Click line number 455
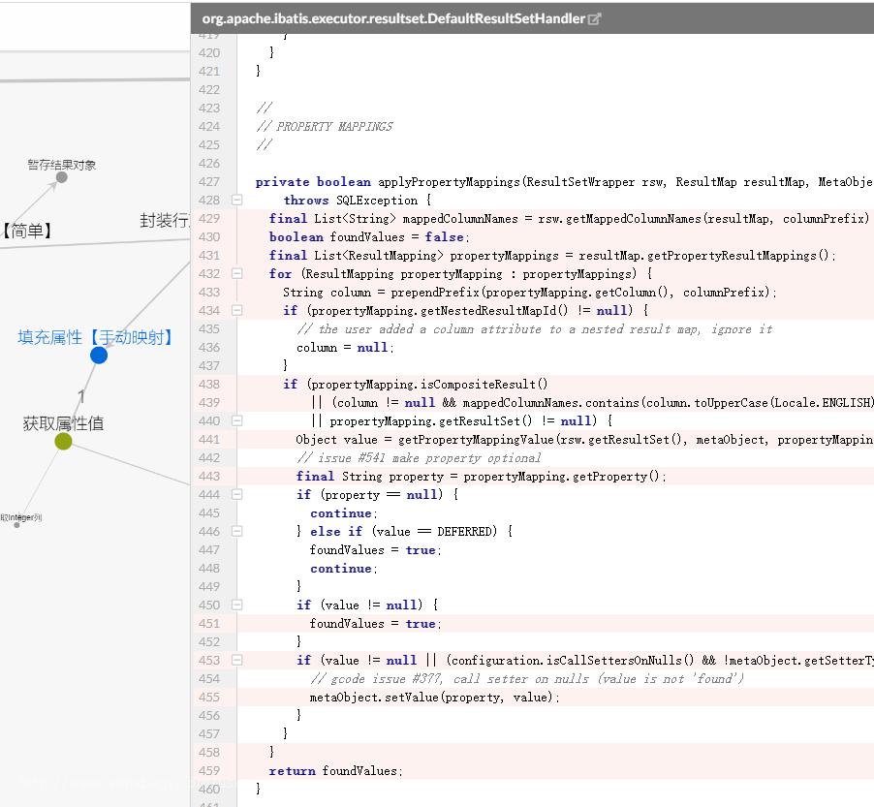 point(209,697)
